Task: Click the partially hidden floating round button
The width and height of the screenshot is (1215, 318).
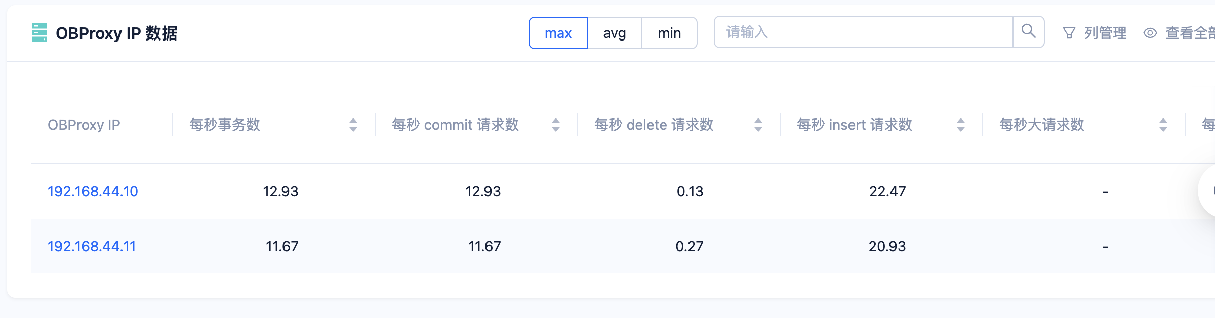Action: tap(1207, 191)
